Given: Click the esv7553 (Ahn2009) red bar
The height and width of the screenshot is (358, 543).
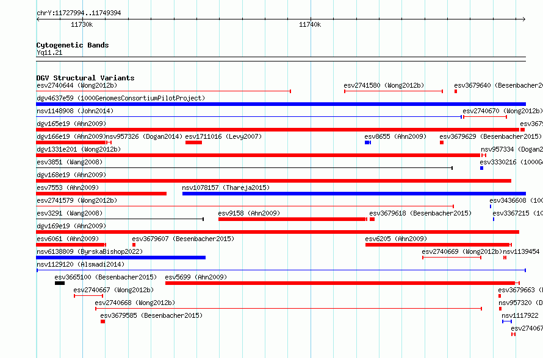Looking at the screenshot, I should click(x=101, y=194).
